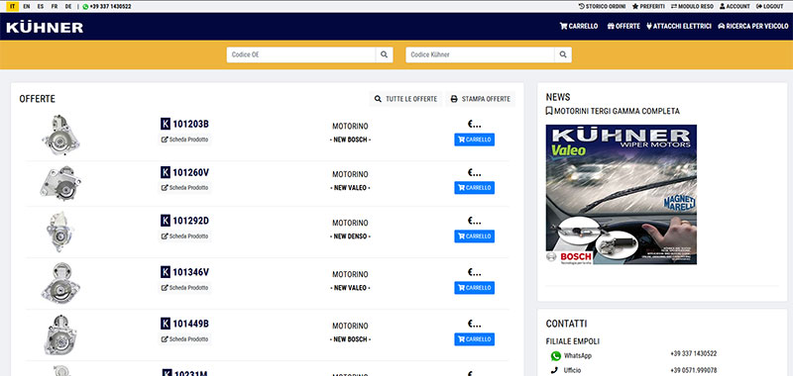Click Stampa Offerte print button
Viewport: 793px width, 376px height.
tap(480, 99)
